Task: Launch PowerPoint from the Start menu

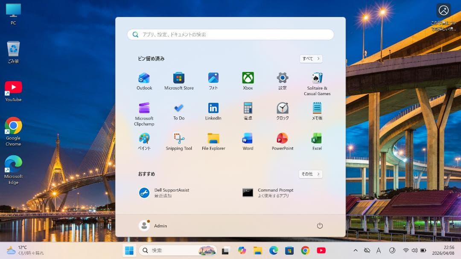Action: point(283,142)
